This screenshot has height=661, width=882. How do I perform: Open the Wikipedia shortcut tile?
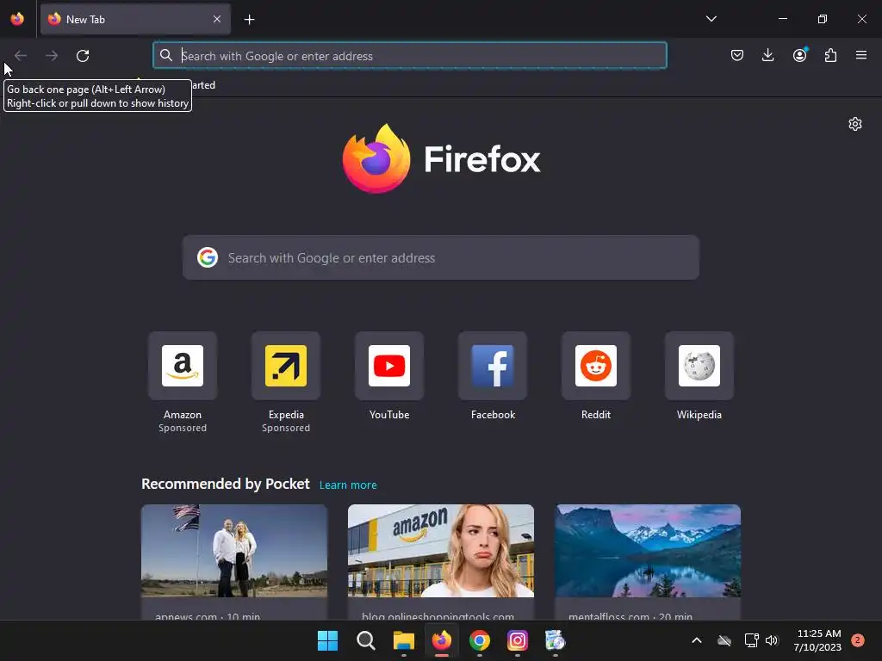click(x=699, y=365)
